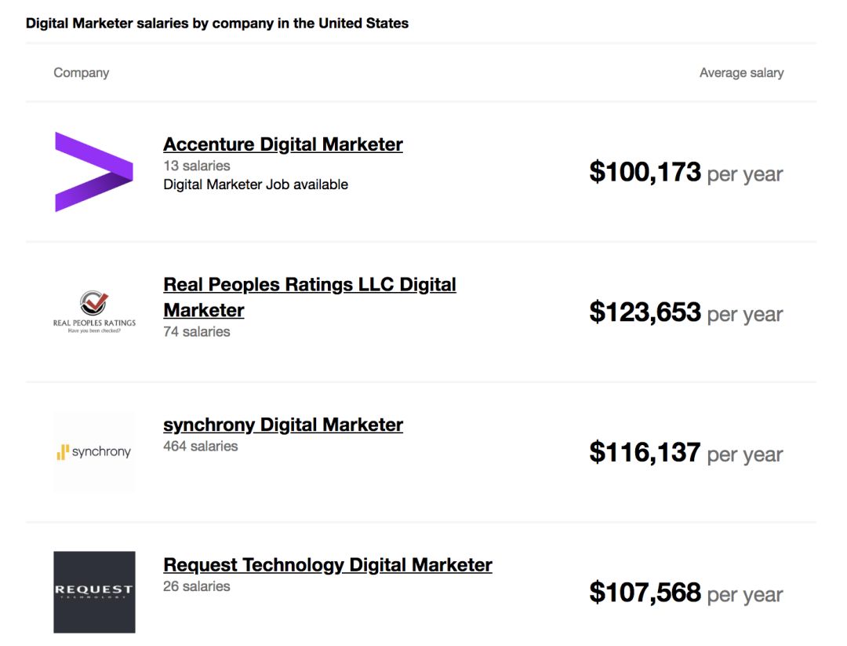Click the "74 salaries" count
Viewport: 847px width, 646px height.
196,331
